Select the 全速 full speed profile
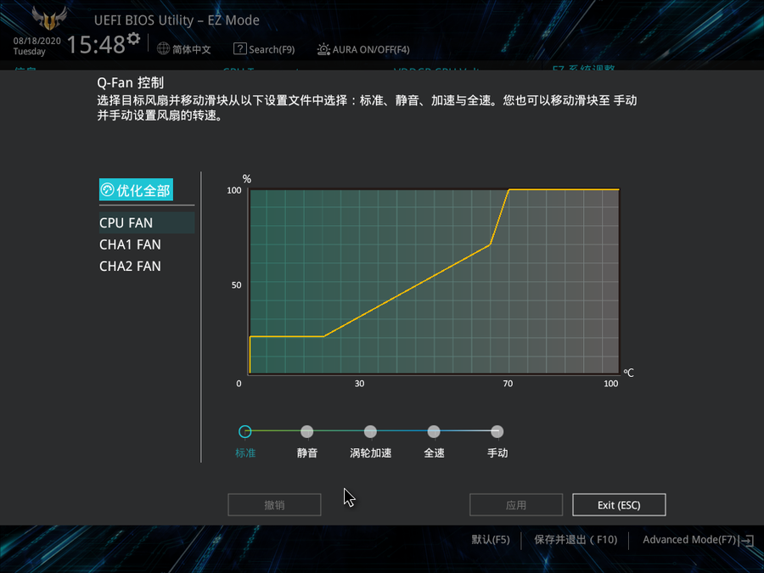This screenshot has height=573, width=764. (434, 432)
